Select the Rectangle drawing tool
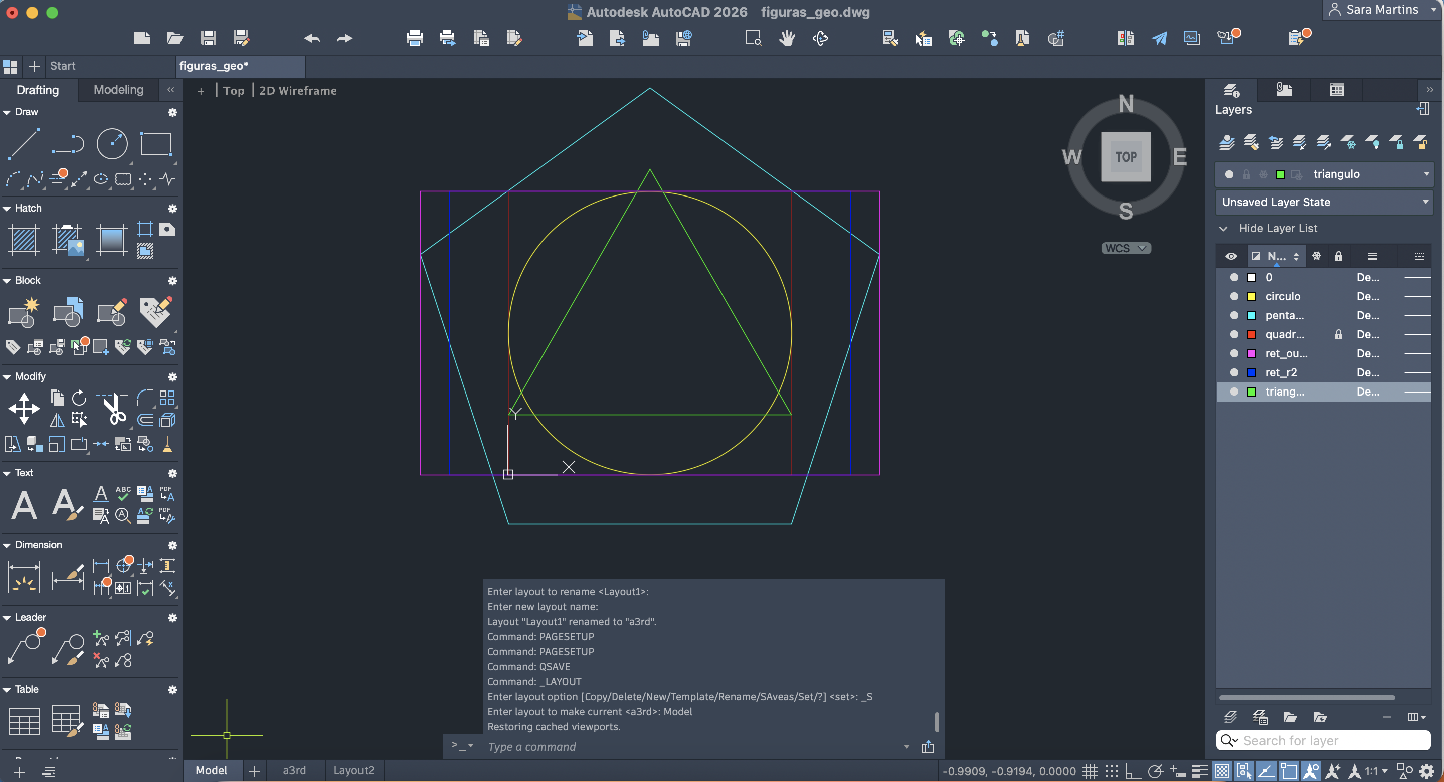Image resolution: width=1444 pixels, height=782 pixels. coord(156,143)
